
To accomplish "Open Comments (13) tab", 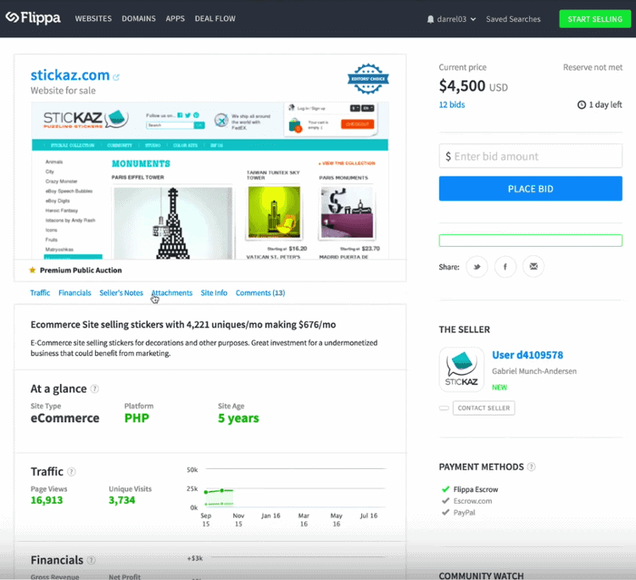I will 260,293.
